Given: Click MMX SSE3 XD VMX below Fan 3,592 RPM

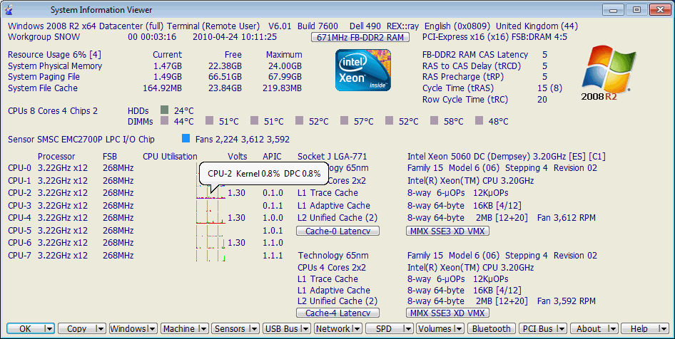Looking at the screenshot, I should [447, 313].
